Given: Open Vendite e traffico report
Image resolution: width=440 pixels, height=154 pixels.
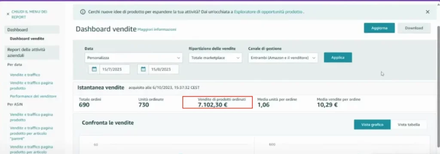Looking at the screenshot, I should click(x=25, y=75).
